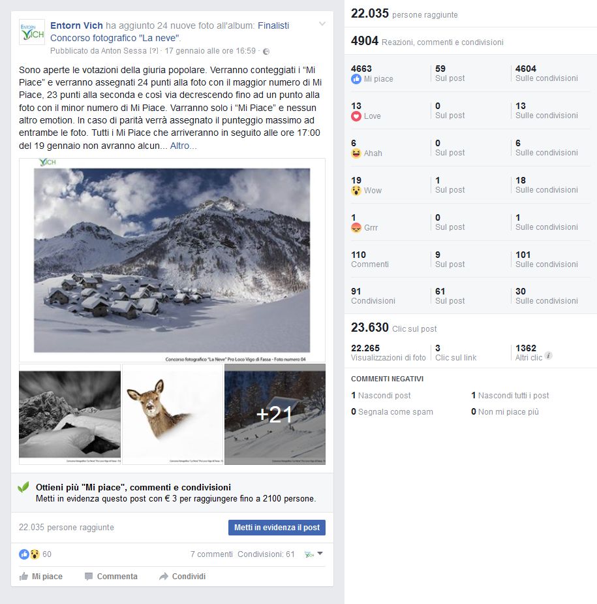Image resolution: width=597 pixels, height=604 pixels.
Task: Open the 7 commenti link
Action: point(211,554)
